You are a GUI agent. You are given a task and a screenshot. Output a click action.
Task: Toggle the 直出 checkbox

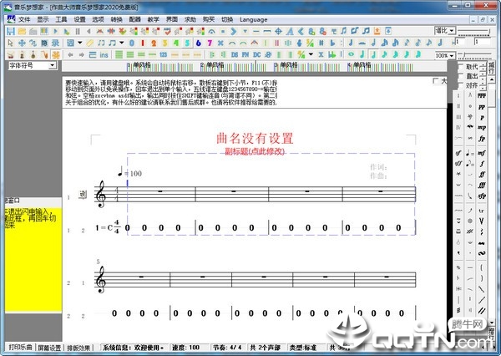(460, 76)
